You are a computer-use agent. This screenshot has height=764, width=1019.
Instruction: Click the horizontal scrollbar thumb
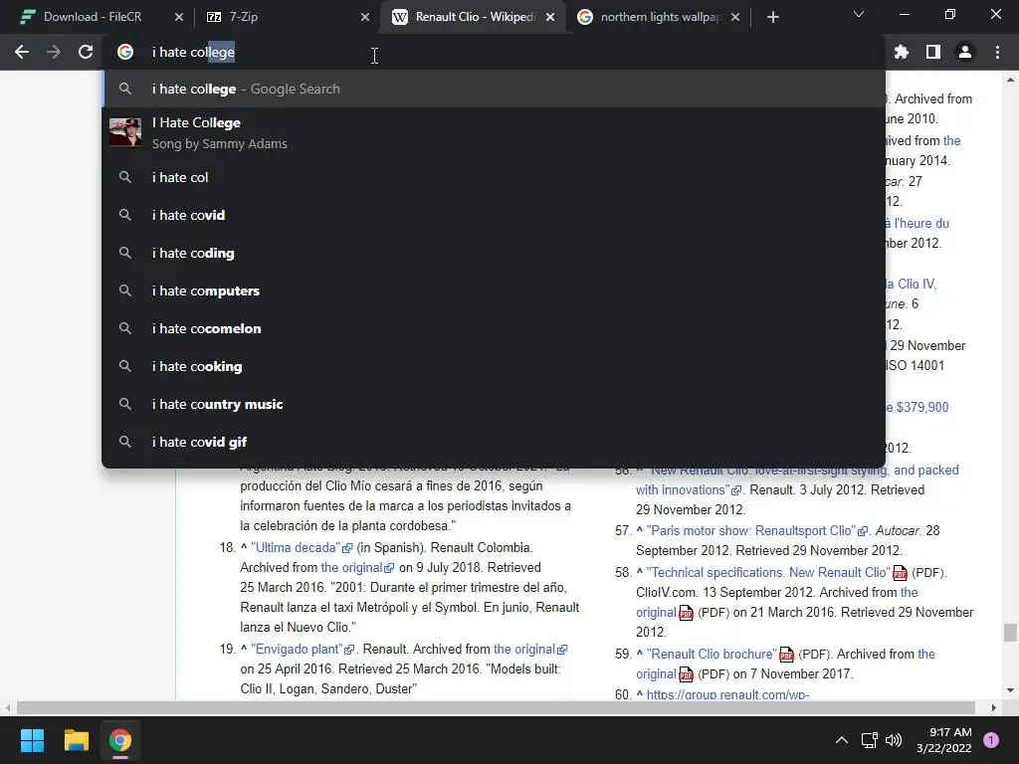point(496,707)
